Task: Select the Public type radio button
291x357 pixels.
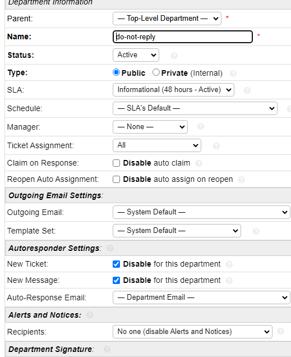Action: click(x=117, y=72)
